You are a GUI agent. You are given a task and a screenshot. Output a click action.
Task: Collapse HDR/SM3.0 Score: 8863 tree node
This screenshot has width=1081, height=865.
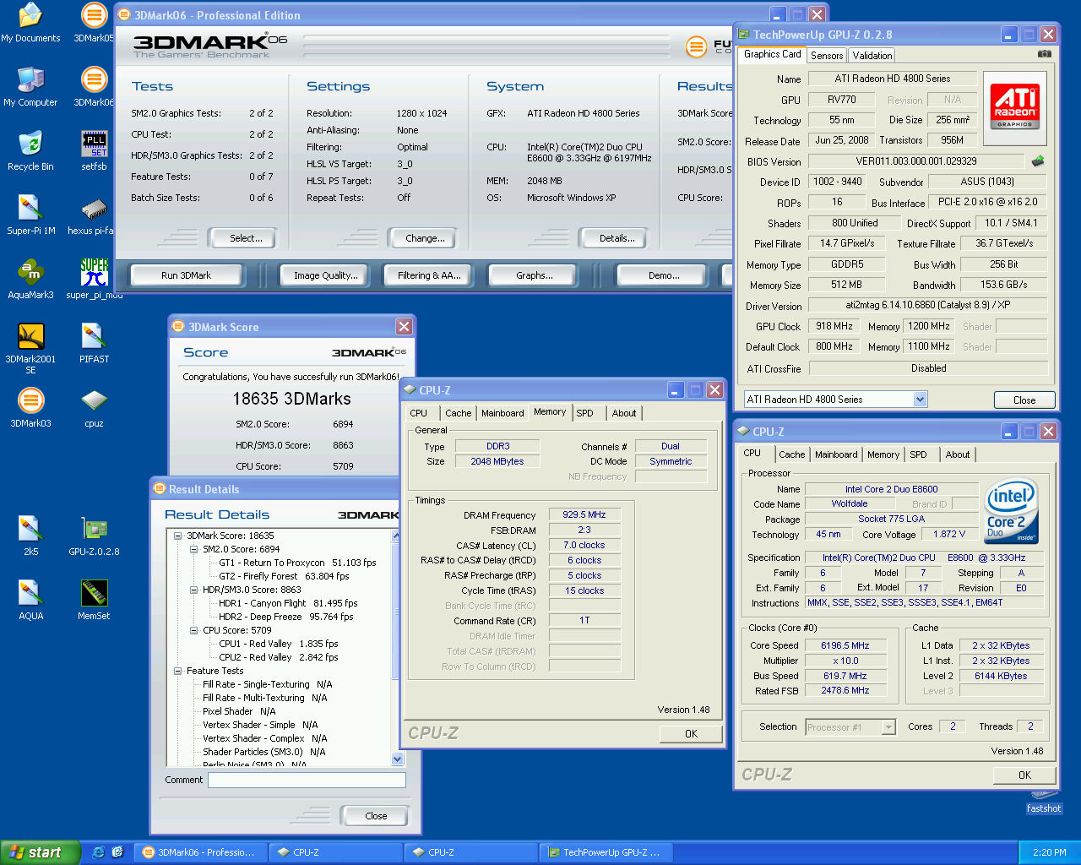click(194, 590)
